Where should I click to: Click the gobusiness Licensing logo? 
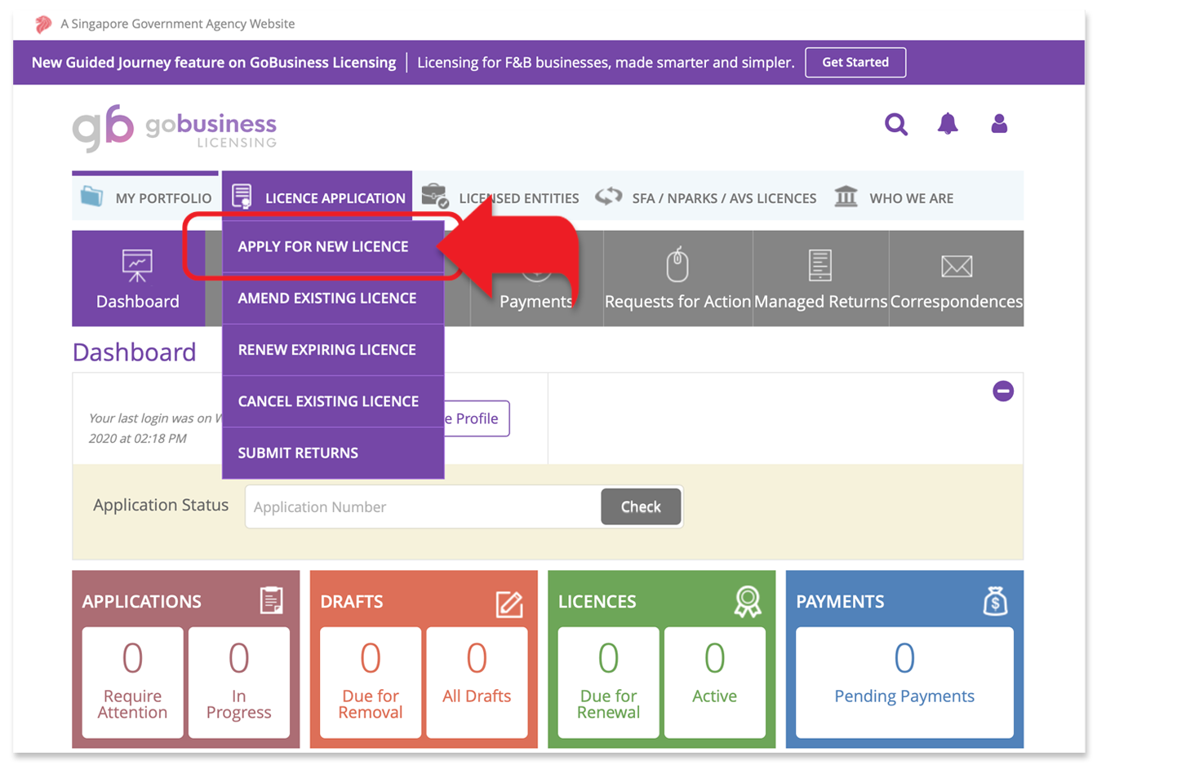(x=175, y=128)
